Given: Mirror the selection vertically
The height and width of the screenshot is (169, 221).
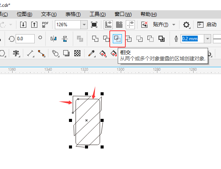Looking at the screenshot, I should click(65, 39).
